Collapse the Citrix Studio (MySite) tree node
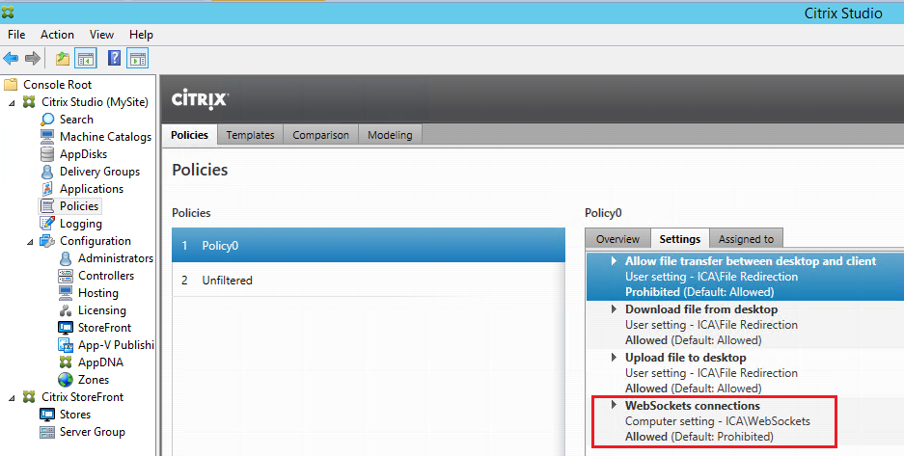 tap(13, 102)
